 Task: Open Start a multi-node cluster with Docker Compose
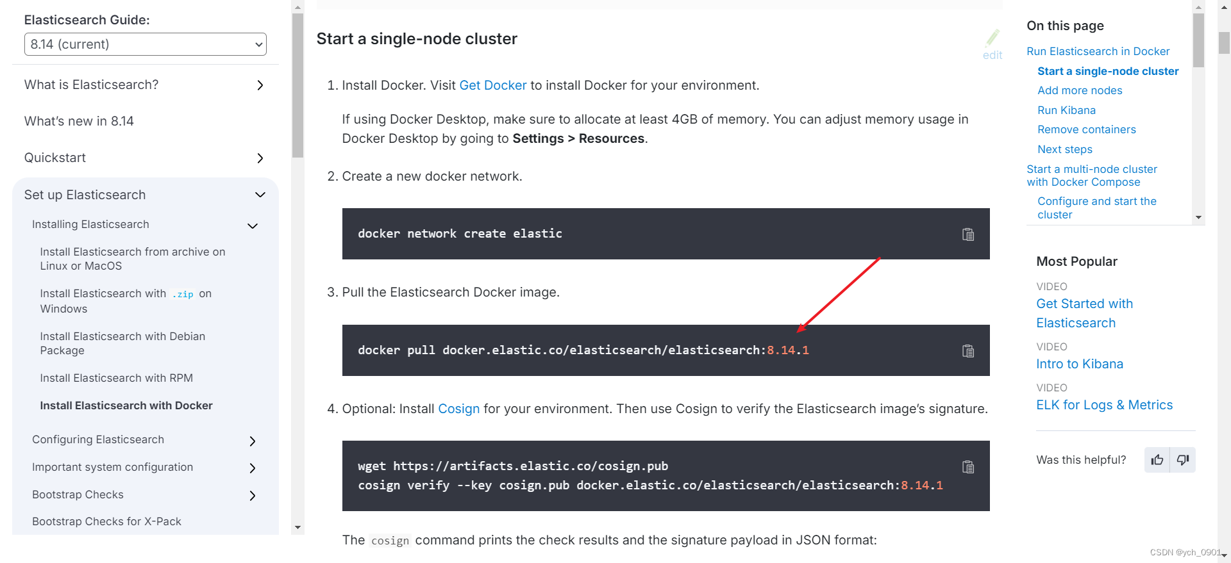coord(1092,175)
